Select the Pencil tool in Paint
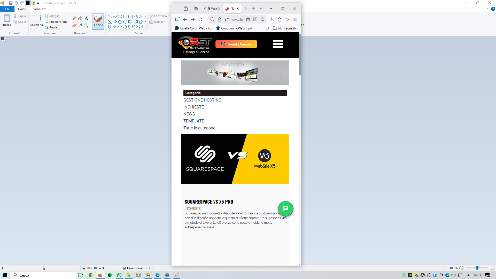The height and width of the screenshot is (279, 496). pyautogui.click(x=74, y=18)
